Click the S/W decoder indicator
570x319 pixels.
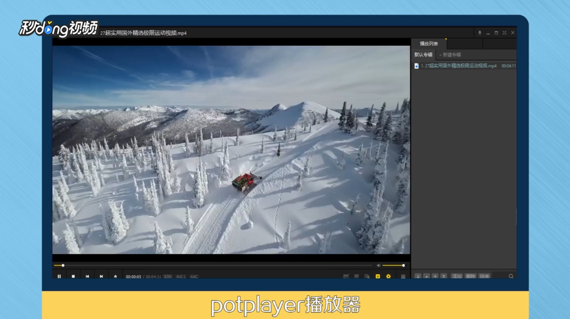pyautogui.click(x=168, y=277)
